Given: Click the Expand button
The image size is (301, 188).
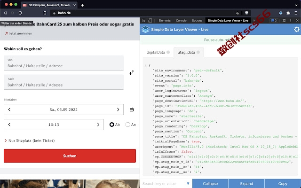Looking at the screenshot, I should [x=246, y=184].
